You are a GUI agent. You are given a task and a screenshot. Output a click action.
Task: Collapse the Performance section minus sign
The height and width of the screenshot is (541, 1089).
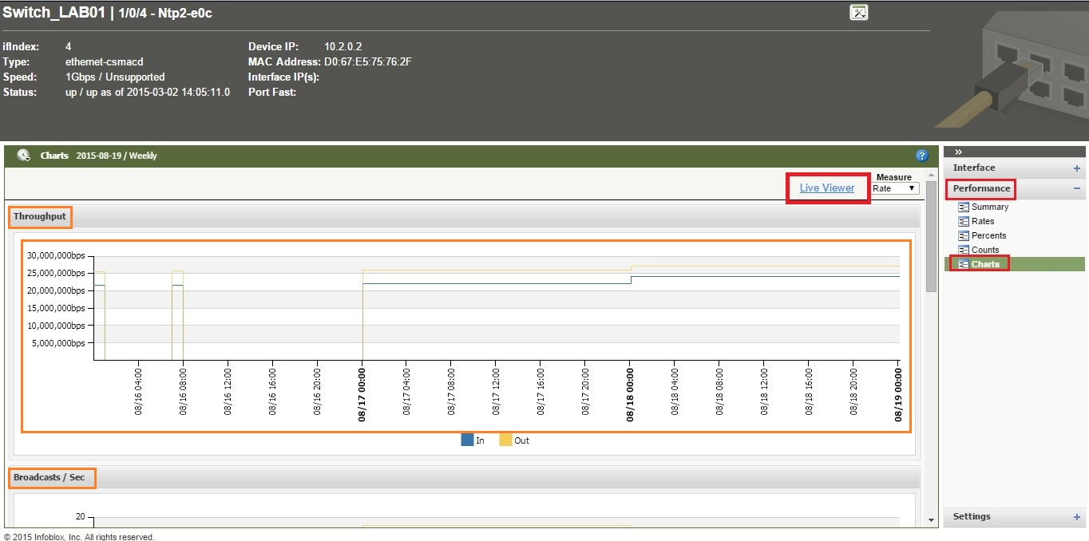point(1076,189)
